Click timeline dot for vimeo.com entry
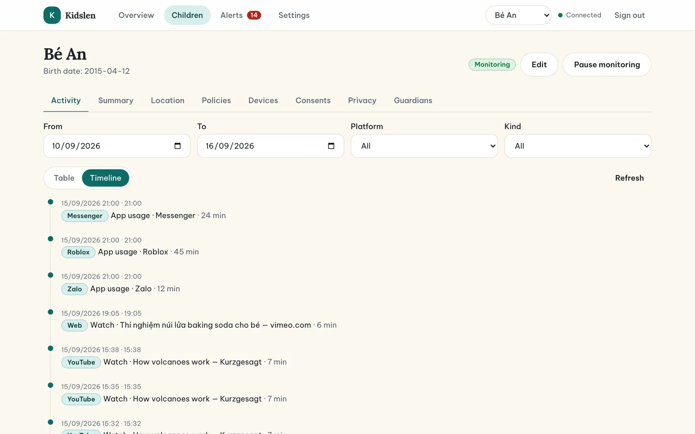Image resolution: width=695 pixels, height=434 pixels. (50, 312)
